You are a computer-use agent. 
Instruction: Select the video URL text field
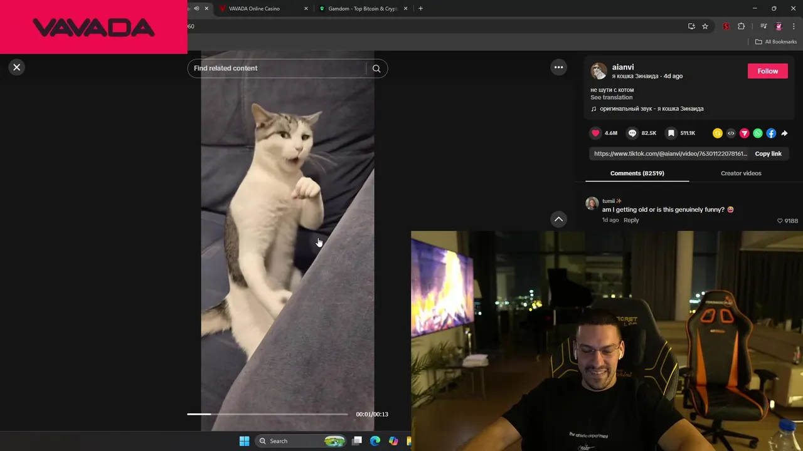tap(671, 153)
